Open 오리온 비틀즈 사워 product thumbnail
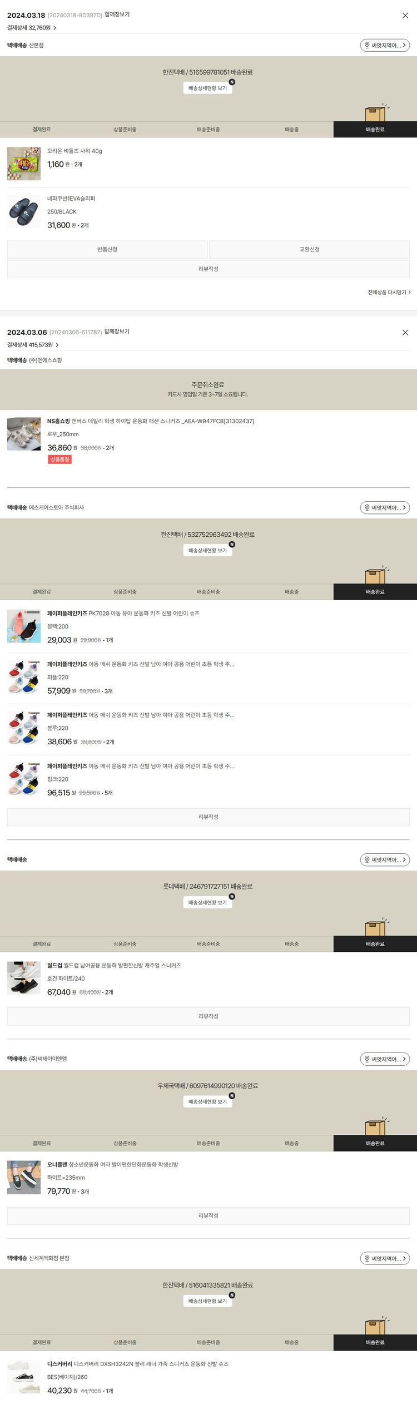417x1404 pixels. [24, 164]
